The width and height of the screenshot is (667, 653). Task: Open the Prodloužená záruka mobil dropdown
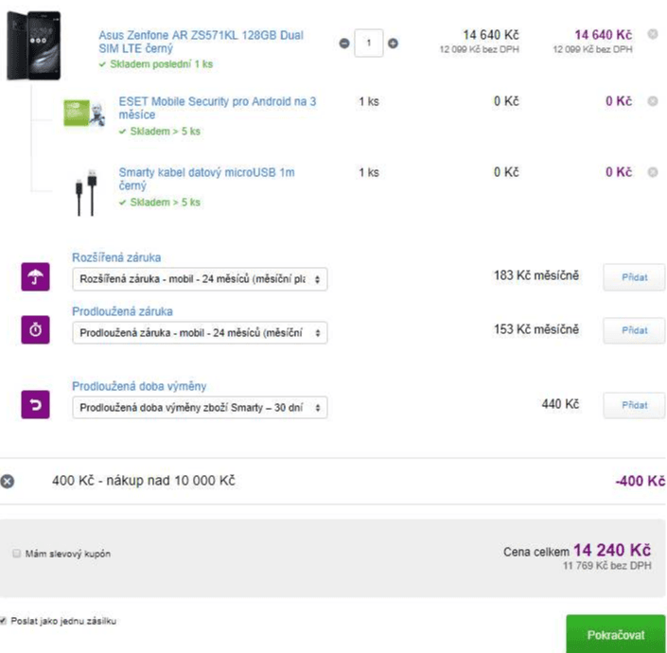click(200, 333)
